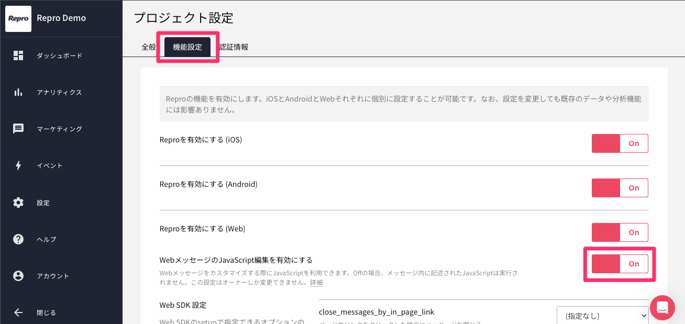
Task: Open イベント menu item label
Action: point(50,165)
